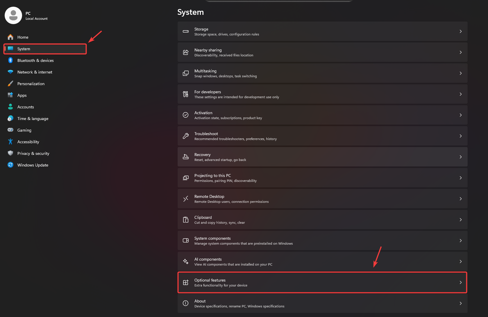This screenshot has width=488, height=317.
Task: Click the Clipboard icon in System list
Action: (185, 220)
